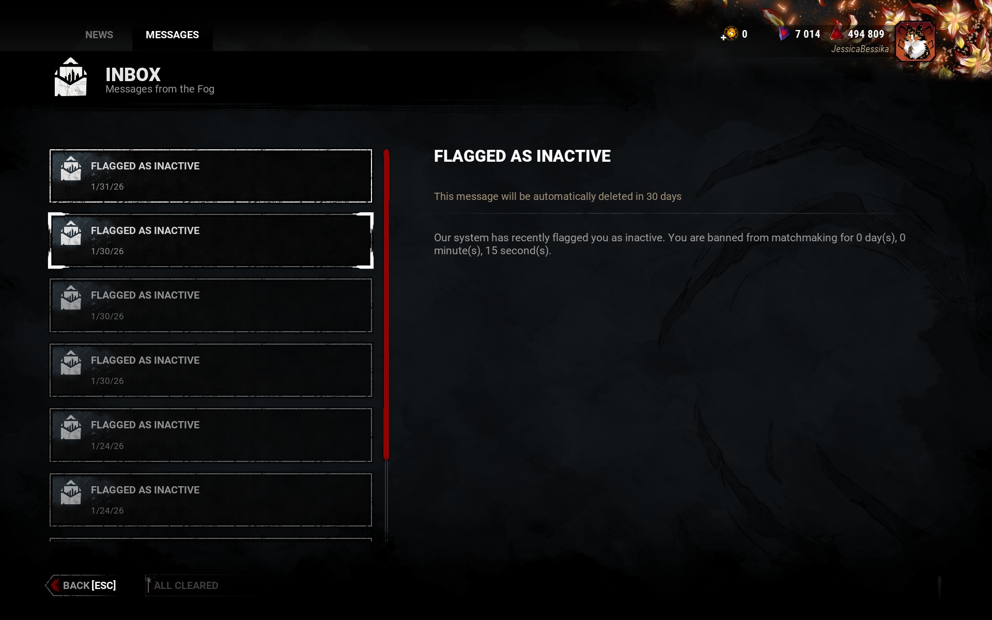992x620 pixels.
Task: Click envelope icon of the first 1/24/26 message
Action: tap(71, 427)
